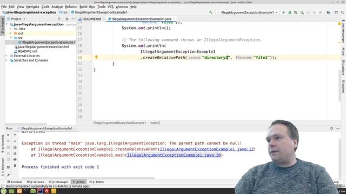Open SciView side panel
The image size is (346, 194).
coord(343,86)
